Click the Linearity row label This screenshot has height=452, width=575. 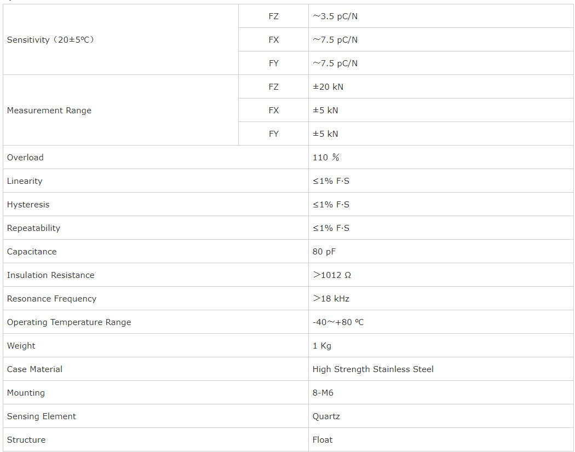point(25,181)
